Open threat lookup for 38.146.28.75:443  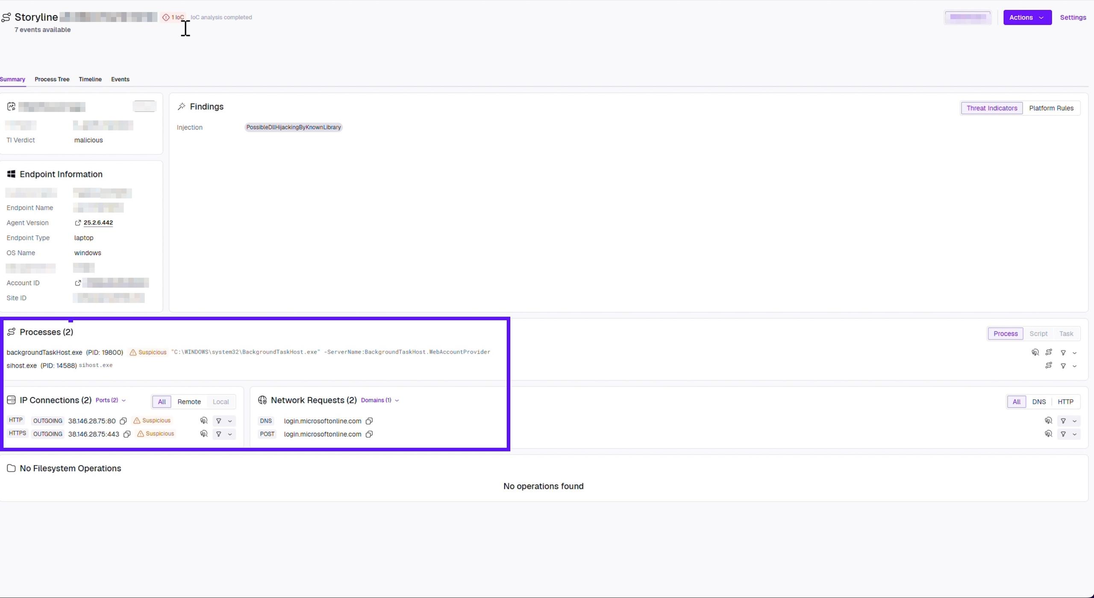point(204,434)
